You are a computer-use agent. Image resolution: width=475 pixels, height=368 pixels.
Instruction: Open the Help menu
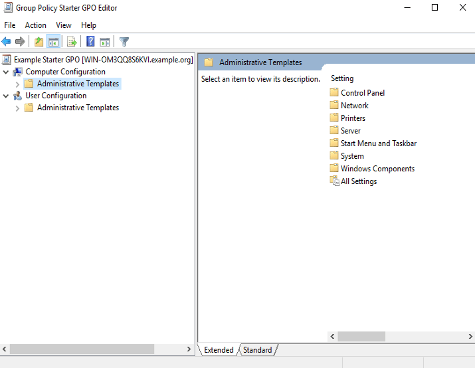[88, 25]
